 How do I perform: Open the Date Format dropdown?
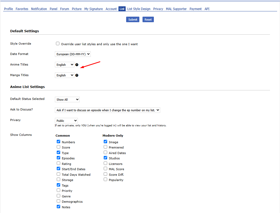click(73, 54)
